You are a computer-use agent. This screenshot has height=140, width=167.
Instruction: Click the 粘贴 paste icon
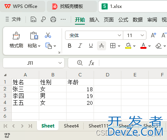34,36
